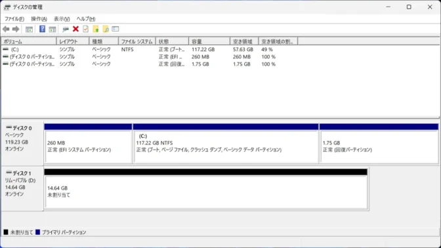Sort by the 空き領域の割... column header
The image size is (441, 248).
click(278, 41)
